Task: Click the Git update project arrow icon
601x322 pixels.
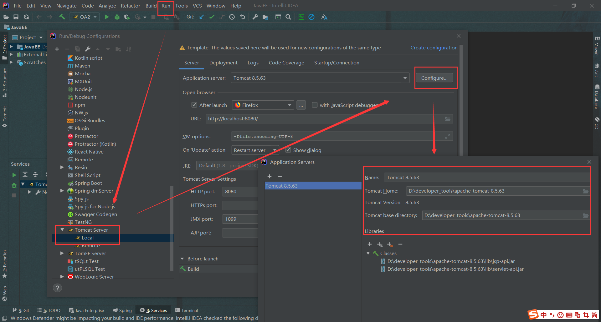Action: (202, 17)
